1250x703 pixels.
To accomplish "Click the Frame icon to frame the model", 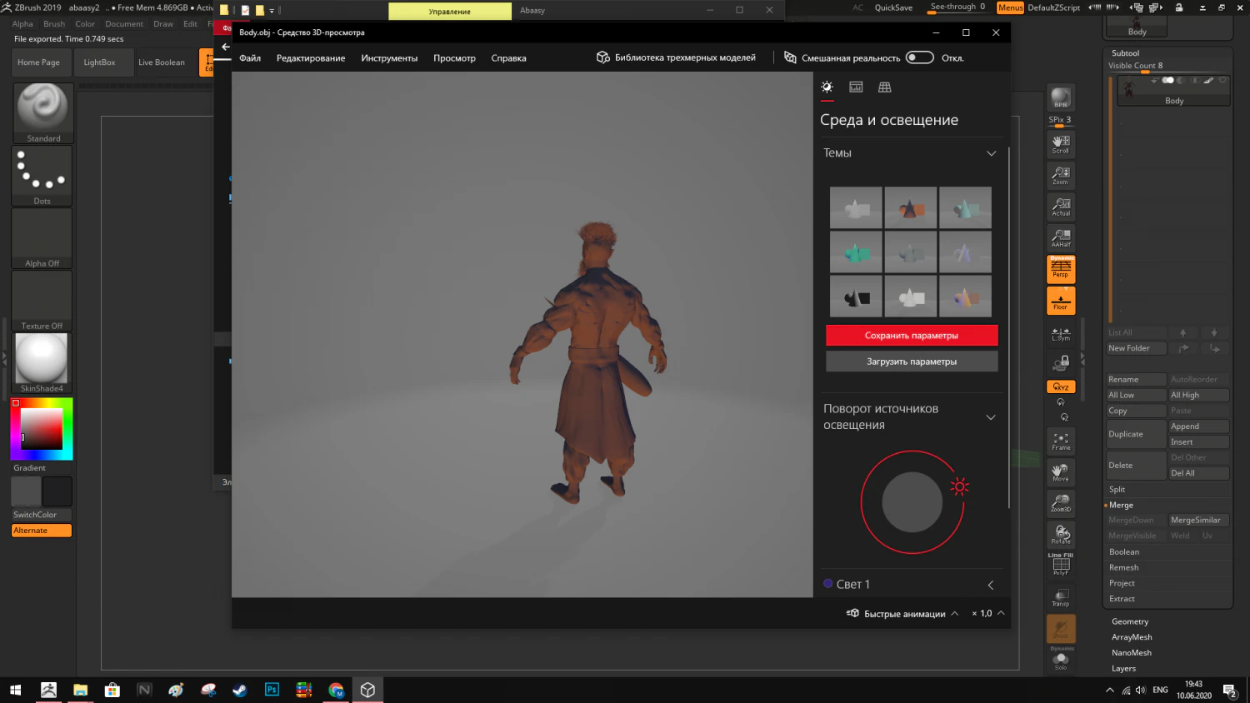I will 1060,440.
